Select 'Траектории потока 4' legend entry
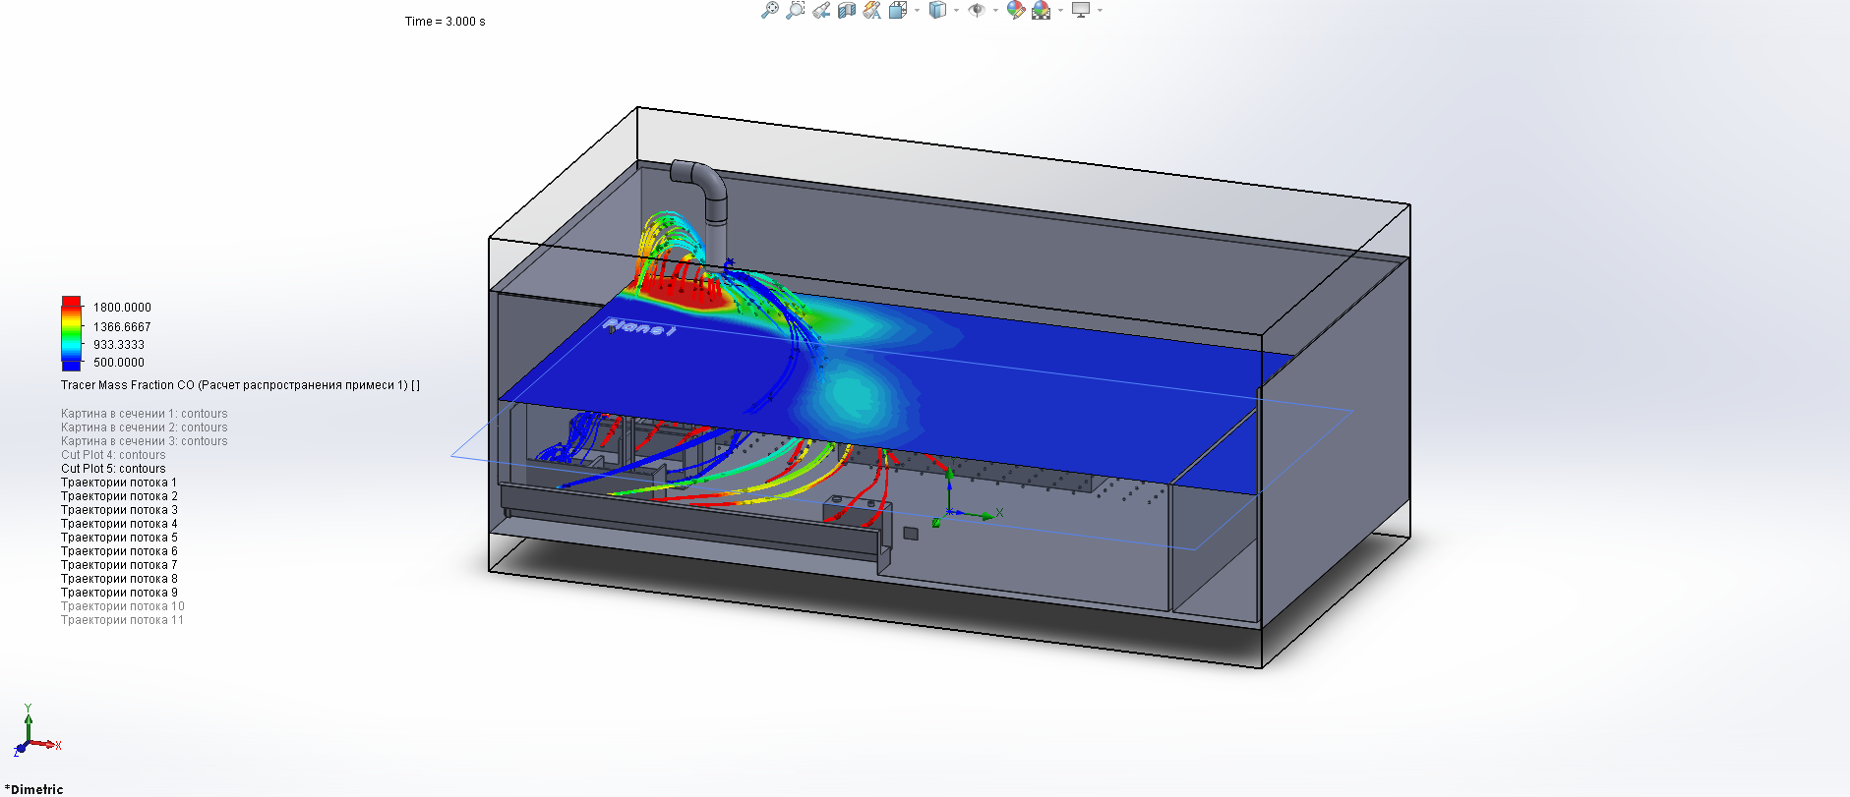Screen dimensions: 1850x797 [119, 524]
